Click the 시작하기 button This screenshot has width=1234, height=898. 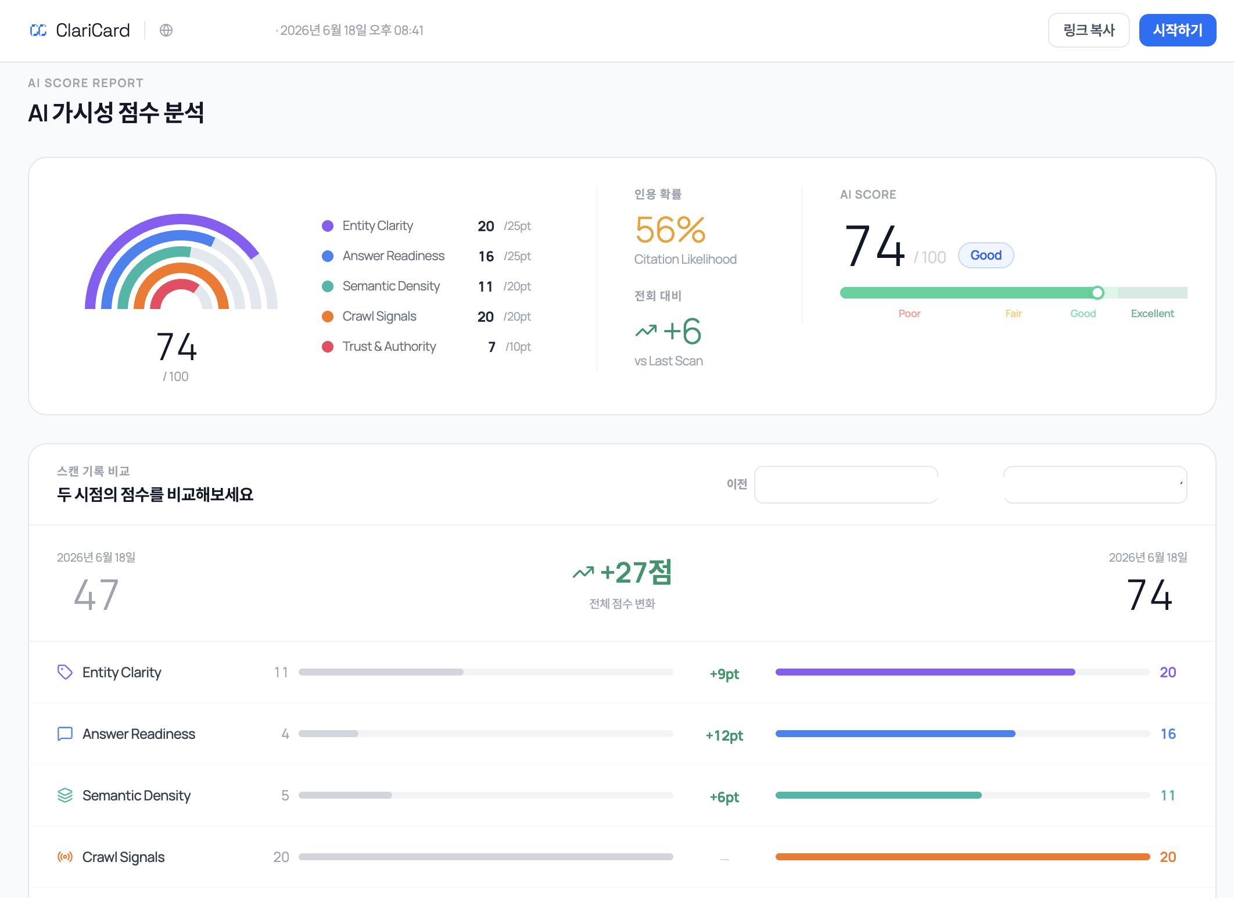(1178, 30)
